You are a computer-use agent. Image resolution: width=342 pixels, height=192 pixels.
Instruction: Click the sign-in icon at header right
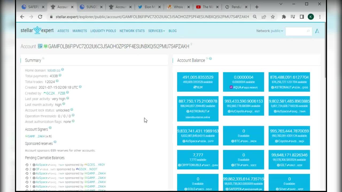317,31
